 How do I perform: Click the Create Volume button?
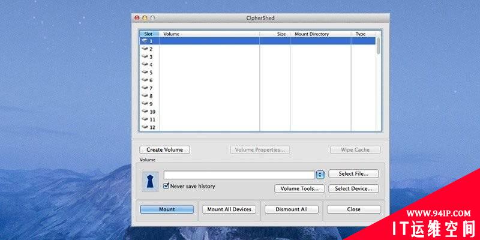pyautogui.click(x=164, y=149)
